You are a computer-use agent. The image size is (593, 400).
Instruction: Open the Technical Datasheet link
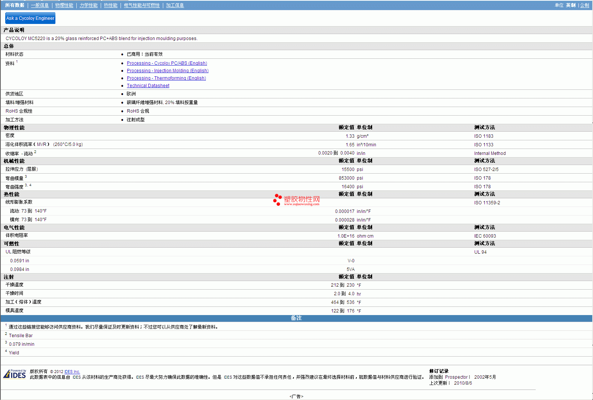click(148, 86)
